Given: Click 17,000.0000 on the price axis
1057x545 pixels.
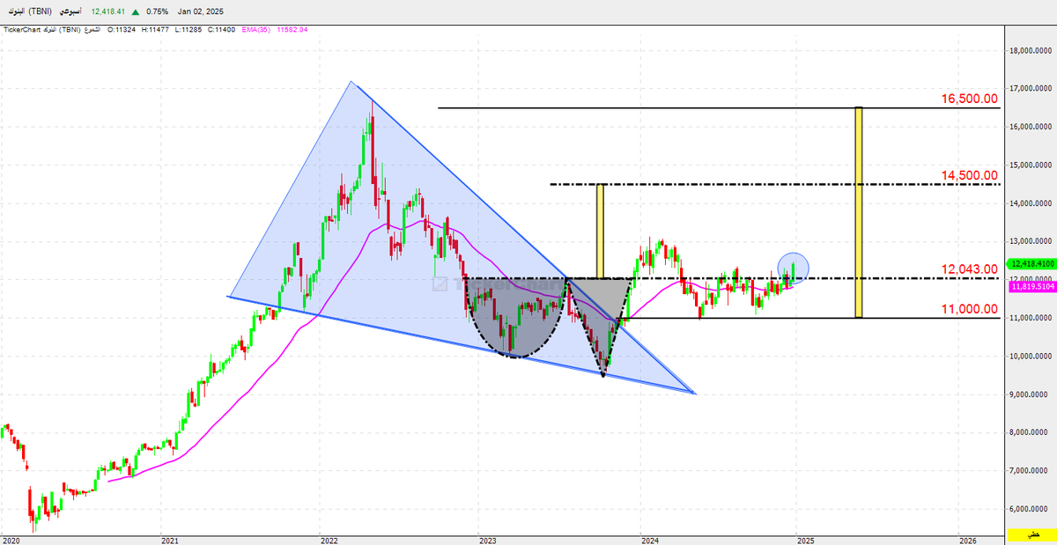Looking at the screenshot, I should [1031, 89].
